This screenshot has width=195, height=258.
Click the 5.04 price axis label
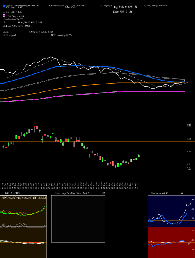tap(189, 139)
